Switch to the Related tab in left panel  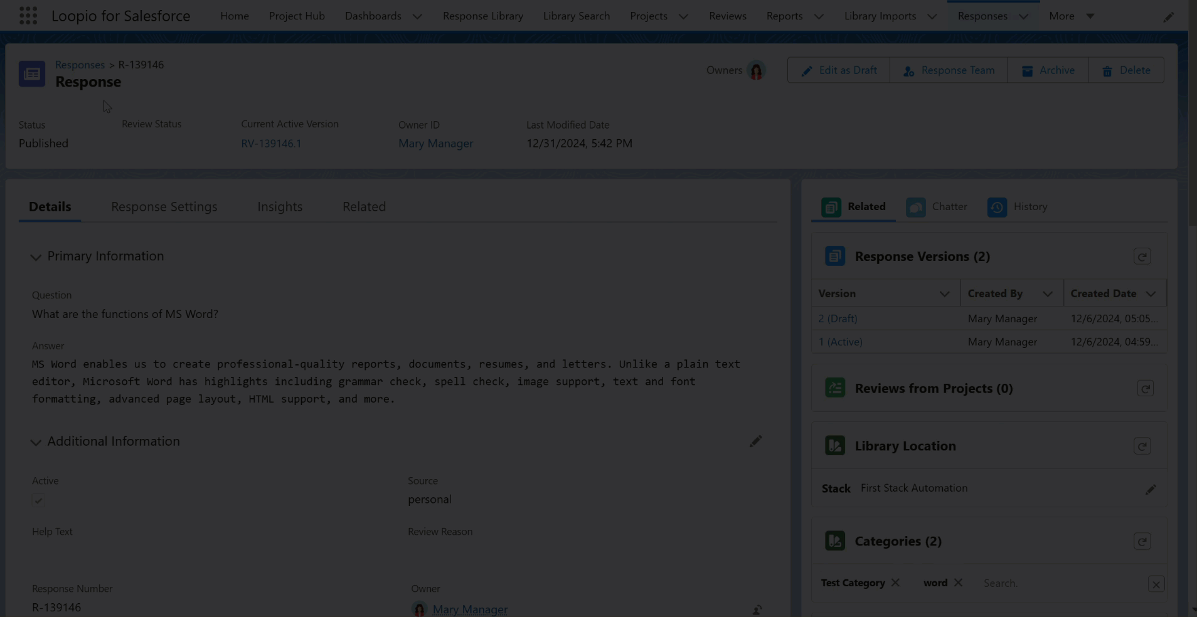364,206
